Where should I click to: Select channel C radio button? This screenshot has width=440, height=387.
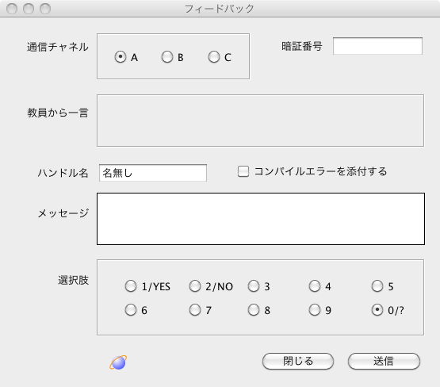coord(214,57)
